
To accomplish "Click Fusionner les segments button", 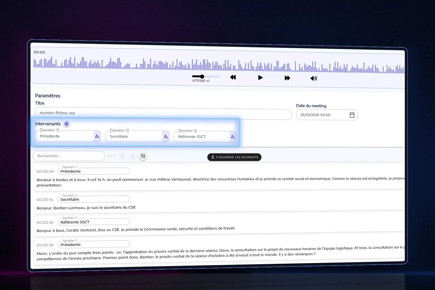I will point(234,157).
